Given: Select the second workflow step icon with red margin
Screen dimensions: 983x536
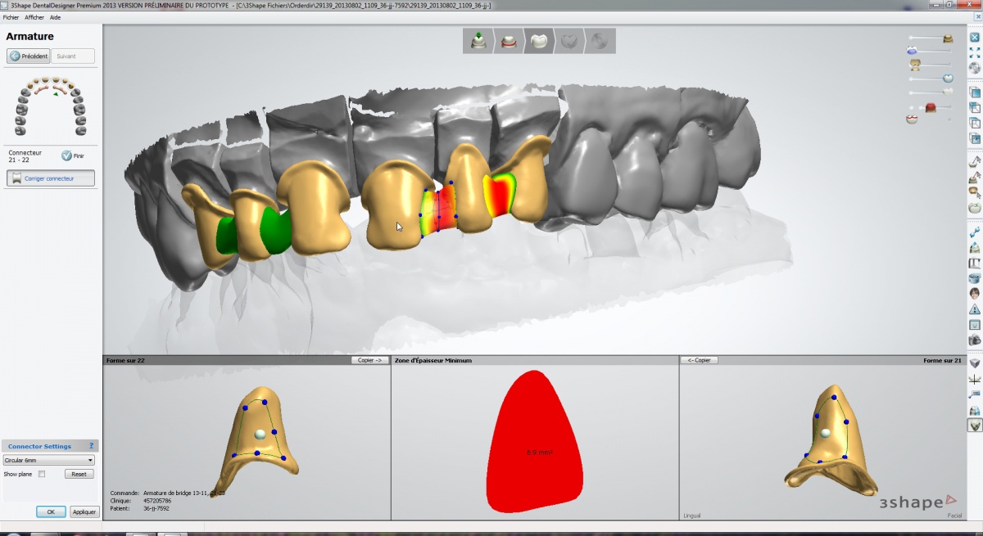Looking at the screenshot, I should (x=509, y=41).
